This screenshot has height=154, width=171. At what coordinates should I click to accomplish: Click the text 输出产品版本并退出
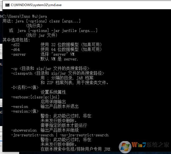pyautogui.click(x=59, y=107)
